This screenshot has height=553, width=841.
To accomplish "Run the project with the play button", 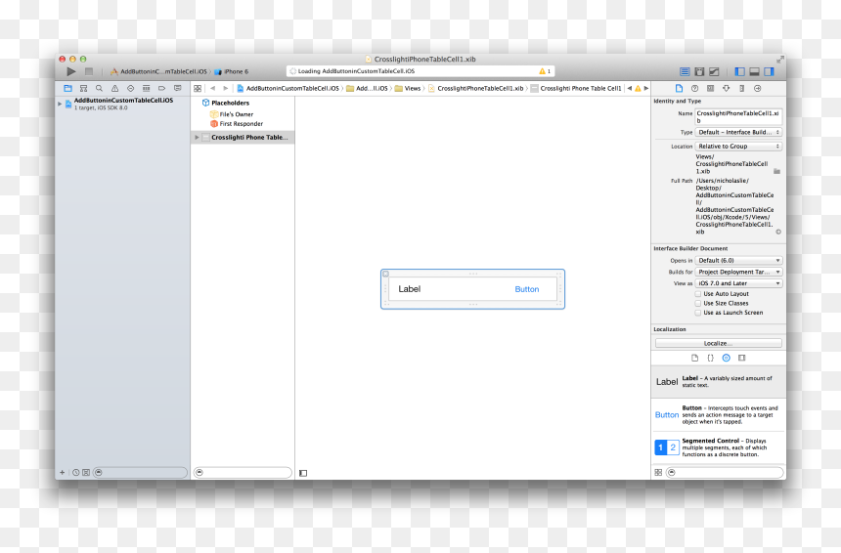I will pyautogui.click(x=70, y=71).
